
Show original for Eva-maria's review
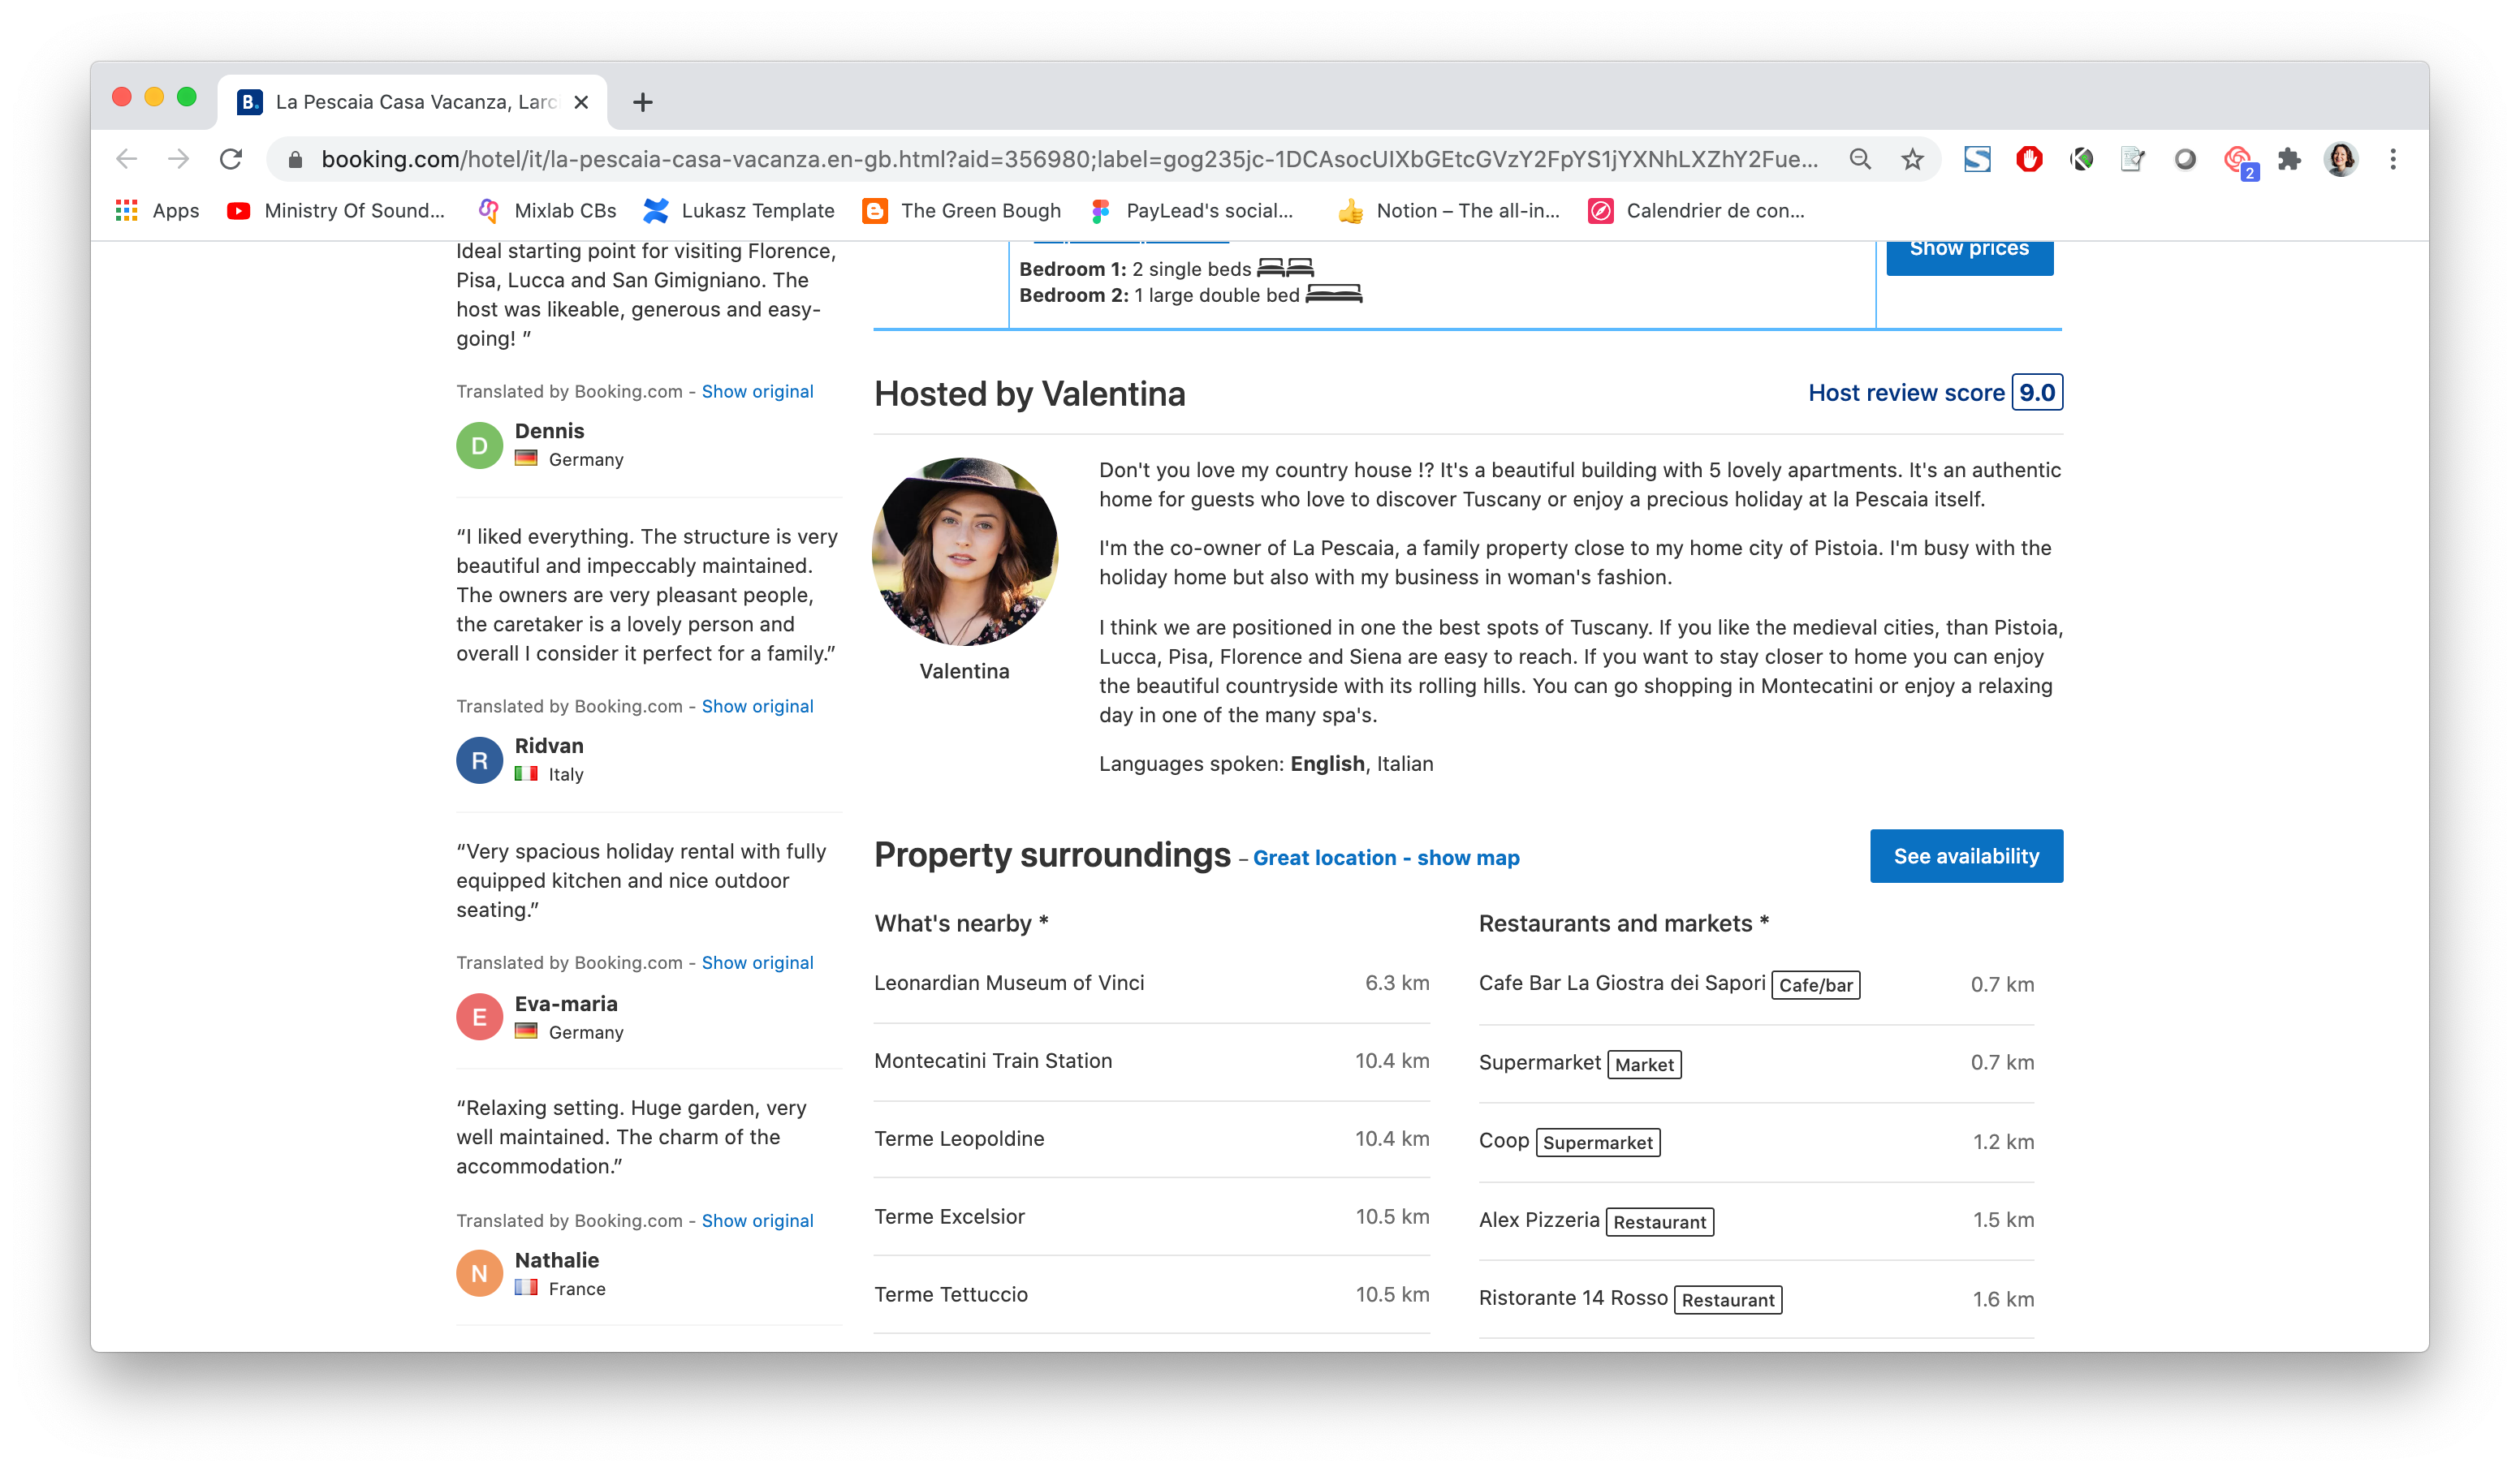pos(757,963)
